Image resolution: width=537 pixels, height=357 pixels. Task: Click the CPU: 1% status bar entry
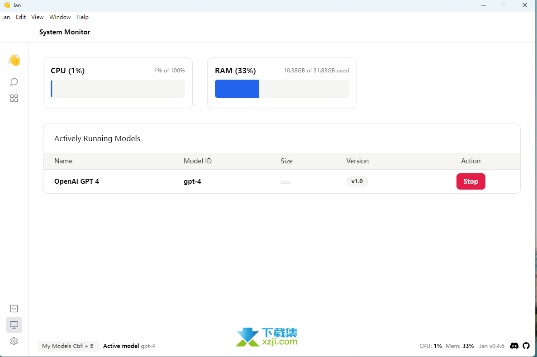click(431, 346)
